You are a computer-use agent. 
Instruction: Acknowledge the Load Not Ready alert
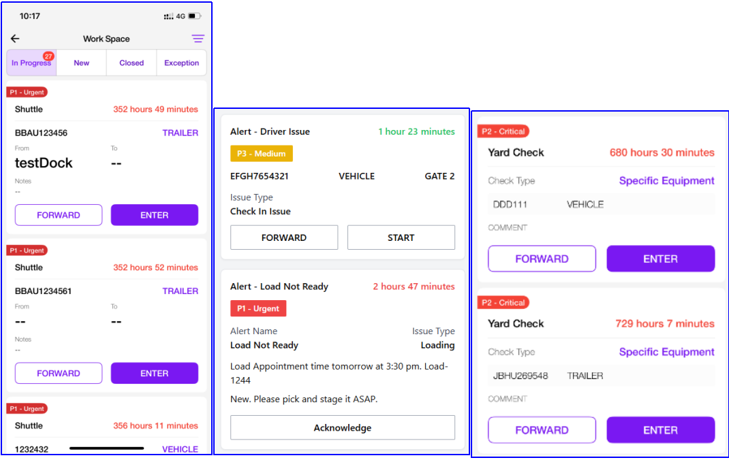[343, 427]
